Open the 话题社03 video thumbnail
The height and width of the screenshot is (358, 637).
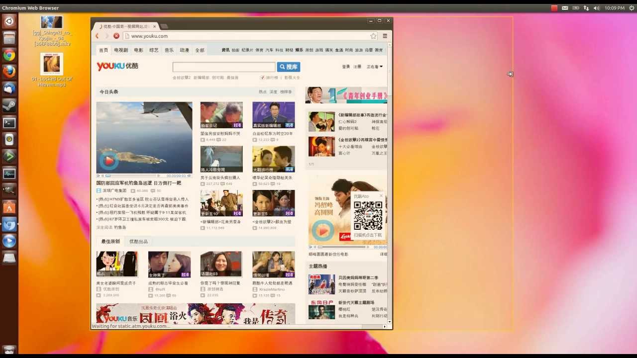tap(221, 264)
